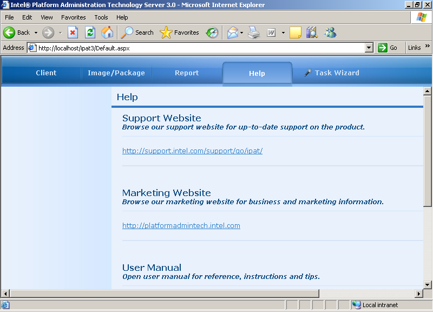Click the Address URL input field
Image resolution: width=433 pixels, height=312 pixels.
click(200, 48)
